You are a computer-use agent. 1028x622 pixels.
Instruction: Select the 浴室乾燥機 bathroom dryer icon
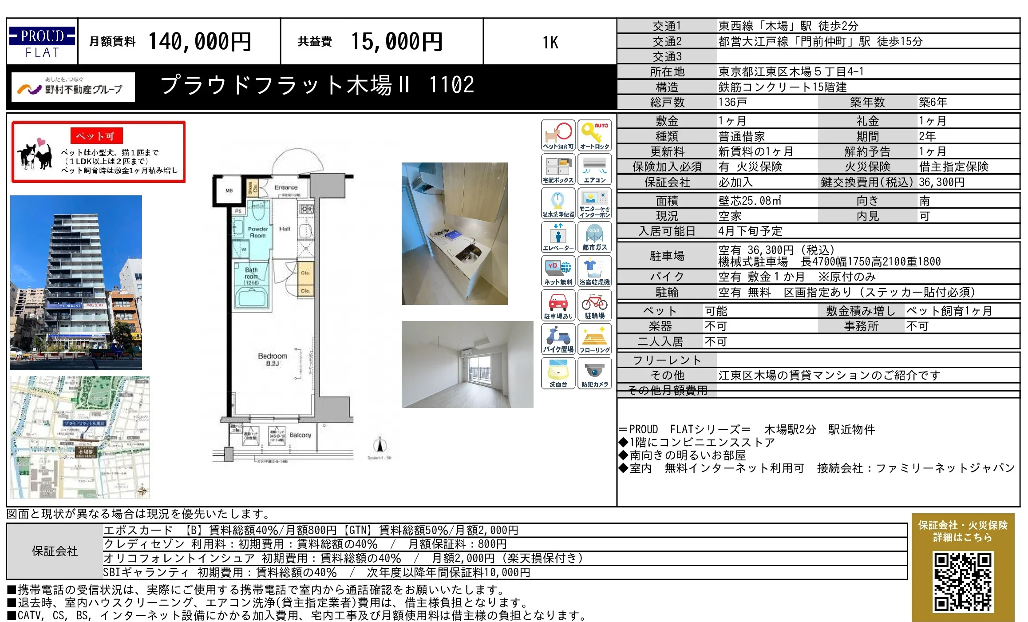[x=595, y=271]
